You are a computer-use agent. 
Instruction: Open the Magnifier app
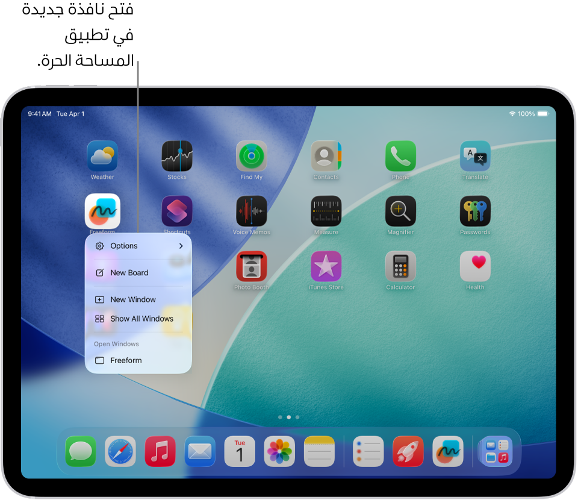click(400, 210)
